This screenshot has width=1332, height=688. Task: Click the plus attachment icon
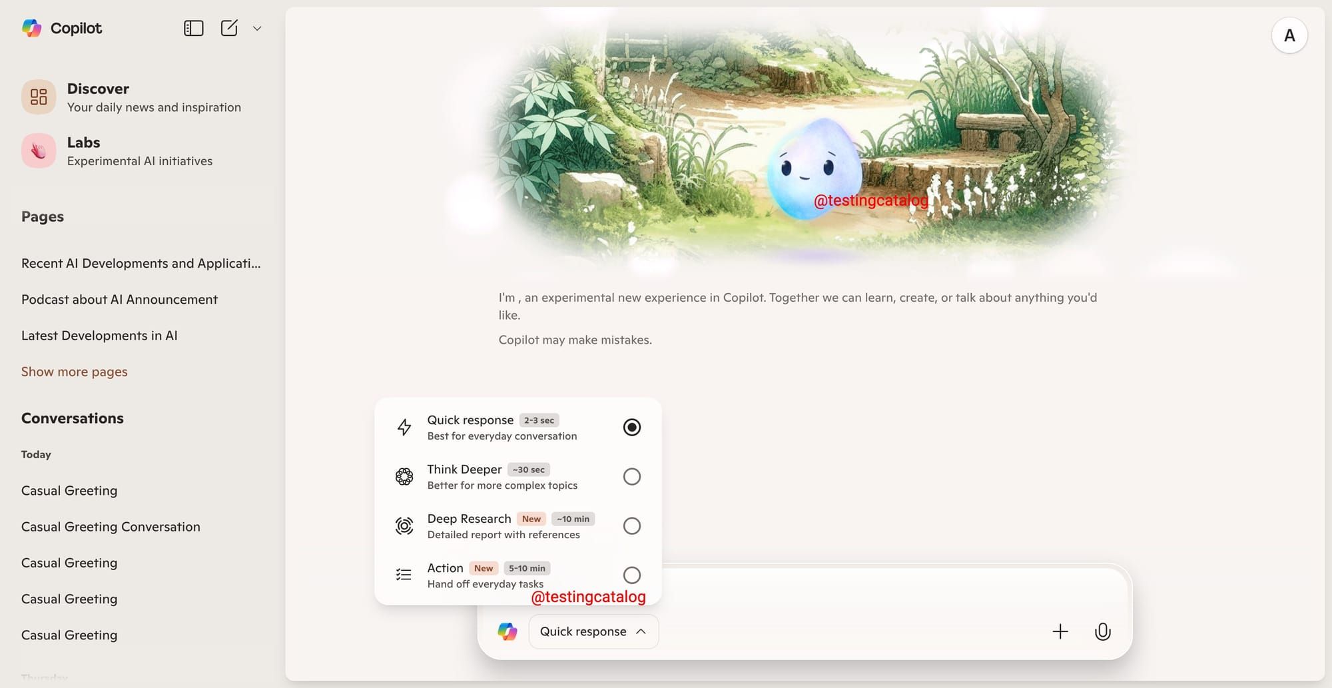tap(1060, 631)
